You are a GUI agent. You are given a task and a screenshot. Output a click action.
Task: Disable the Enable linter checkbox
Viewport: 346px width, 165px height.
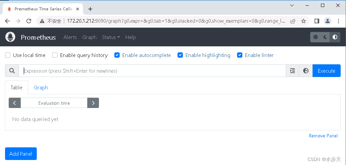(x=240, y=55)
